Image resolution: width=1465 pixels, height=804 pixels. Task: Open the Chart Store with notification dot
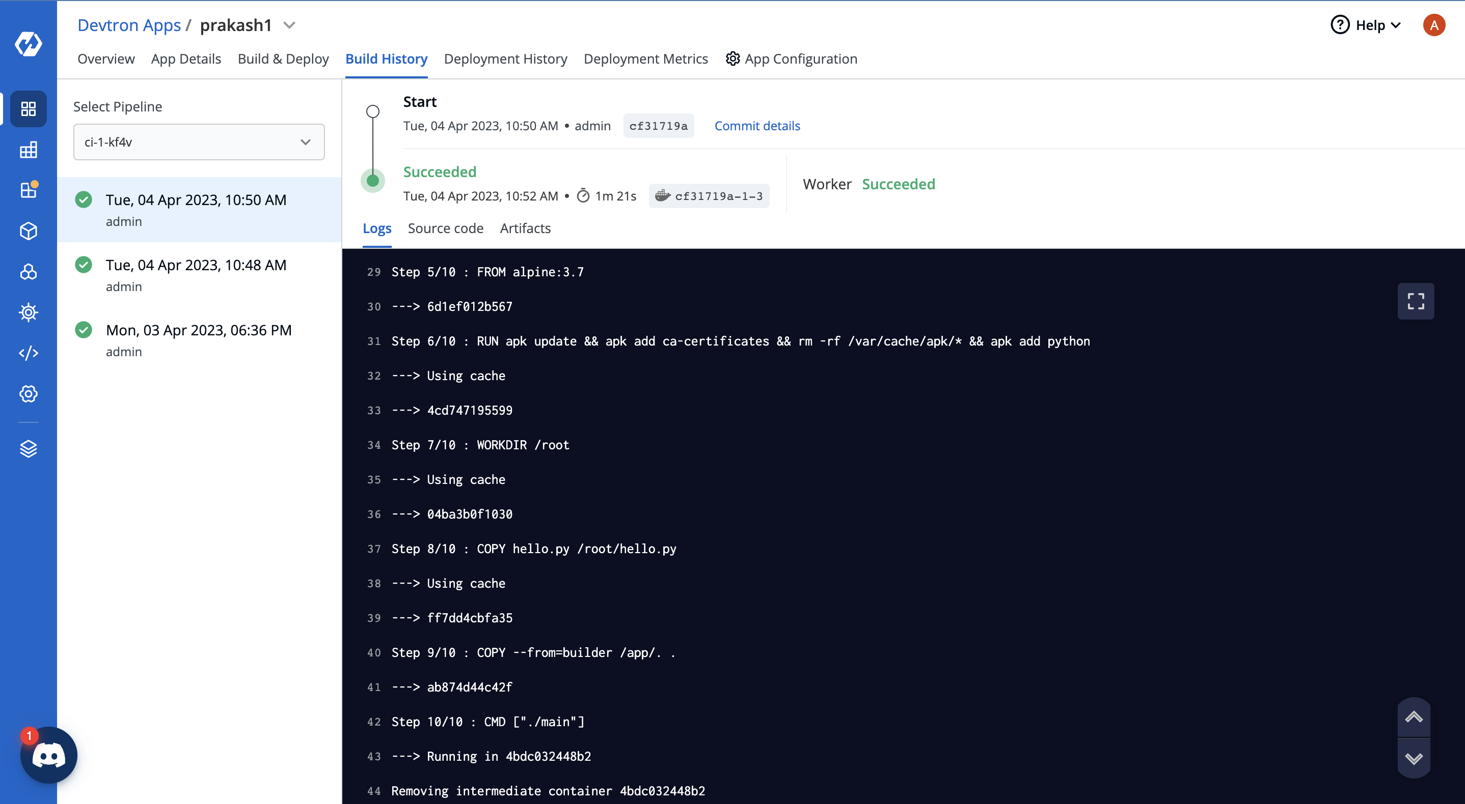tap(29, 190)
